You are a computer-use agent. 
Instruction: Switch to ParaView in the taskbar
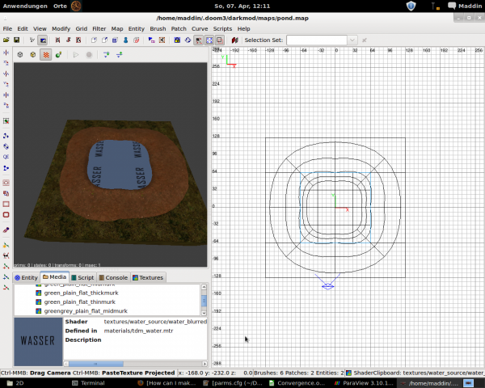point(364,383)
